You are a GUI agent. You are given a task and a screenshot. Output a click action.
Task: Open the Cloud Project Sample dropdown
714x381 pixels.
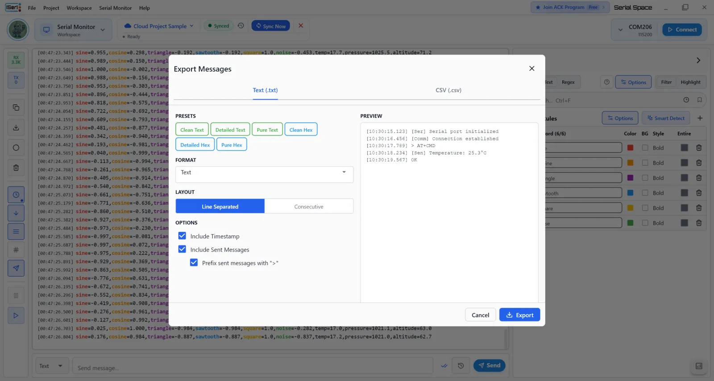point(159,26)
